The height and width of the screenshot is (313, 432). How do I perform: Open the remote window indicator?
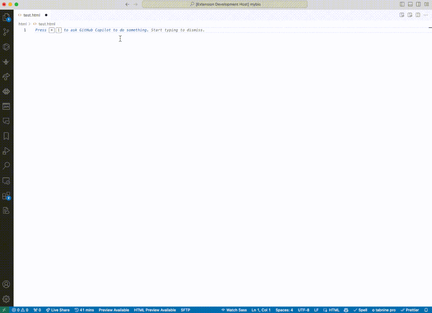pos(4,310)
